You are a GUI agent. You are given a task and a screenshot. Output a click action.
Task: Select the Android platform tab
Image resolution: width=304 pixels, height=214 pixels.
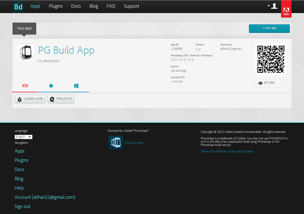pos(51,86)
